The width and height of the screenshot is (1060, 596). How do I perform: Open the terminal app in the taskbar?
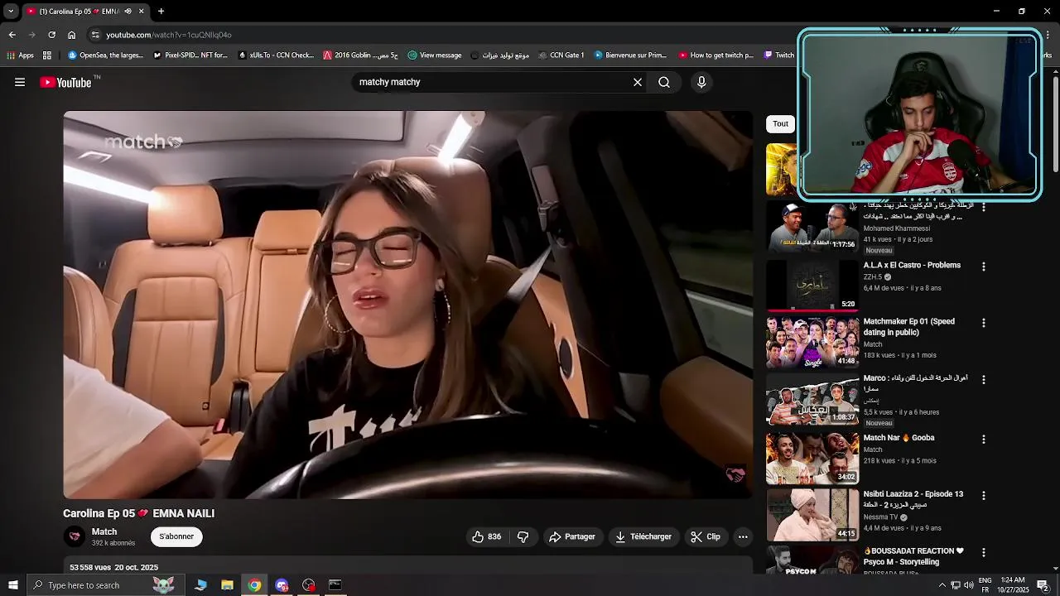(x=335, y=585)
